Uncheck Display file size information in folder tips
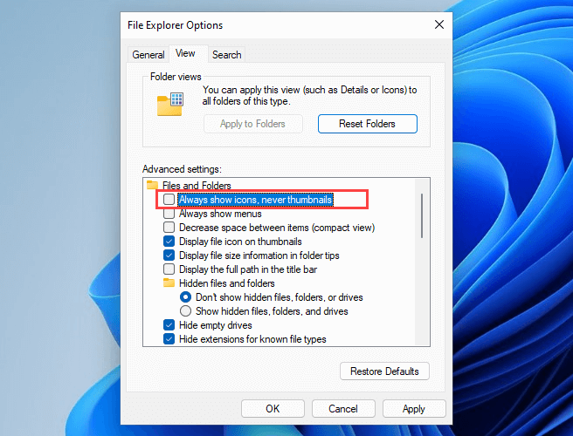Image resolution: width=573 pixels, height=436 pixels. click(169, 255)
